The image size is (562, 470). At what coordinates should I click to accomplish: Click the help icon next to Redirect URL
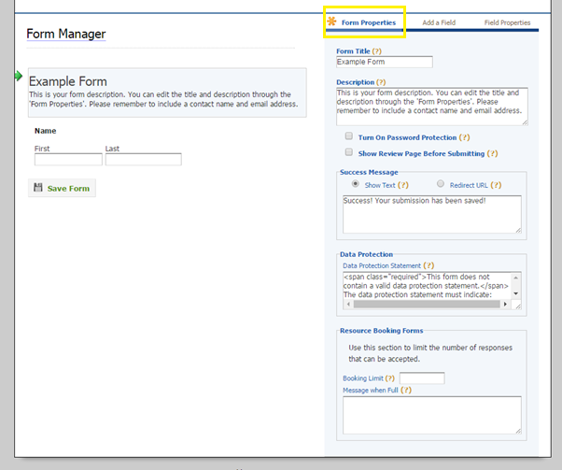coord(495,185)
